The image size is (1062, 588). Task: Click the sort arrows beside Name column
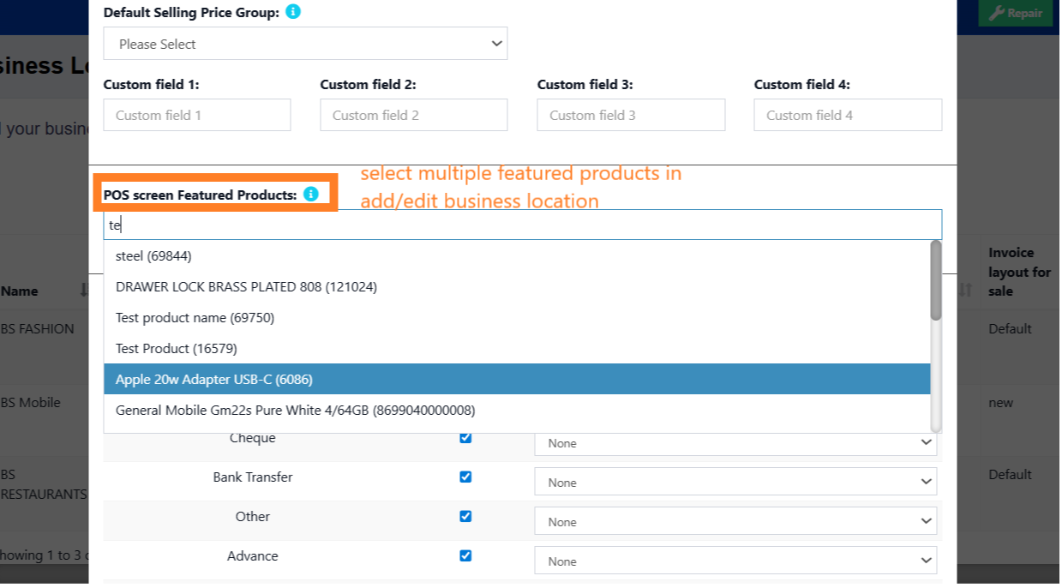point(84,291)
